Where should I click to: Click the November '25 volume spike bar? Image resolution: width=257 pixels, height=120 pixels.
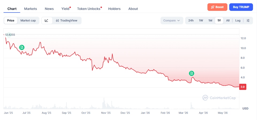click(x=104, y=103)
